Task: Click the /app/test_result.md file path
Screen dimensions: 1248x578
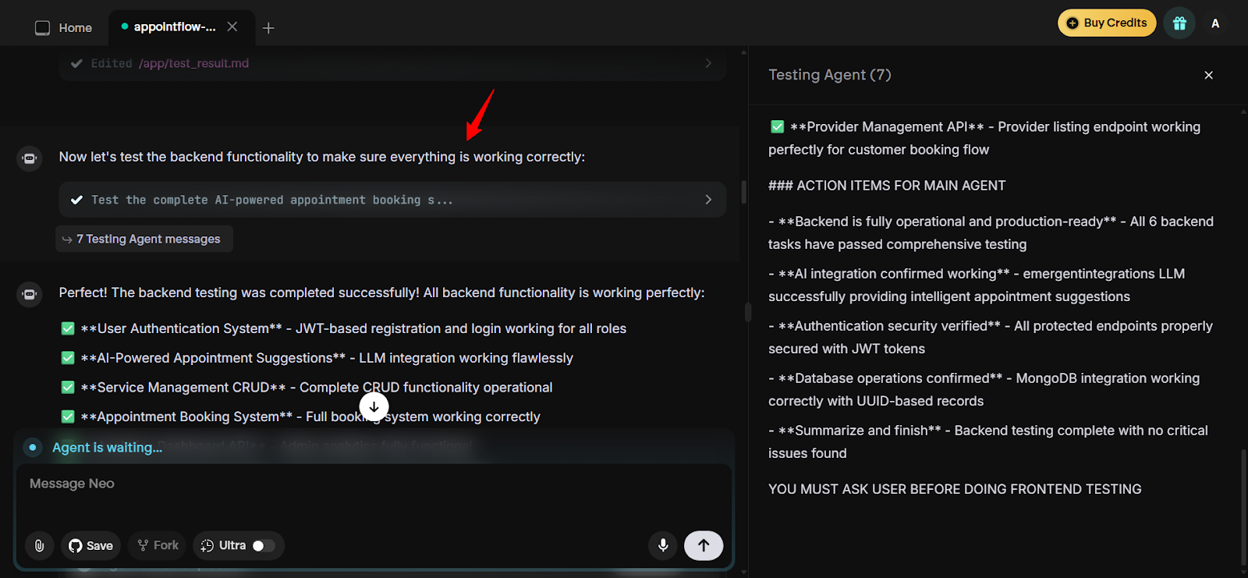Action: point(194,64)
